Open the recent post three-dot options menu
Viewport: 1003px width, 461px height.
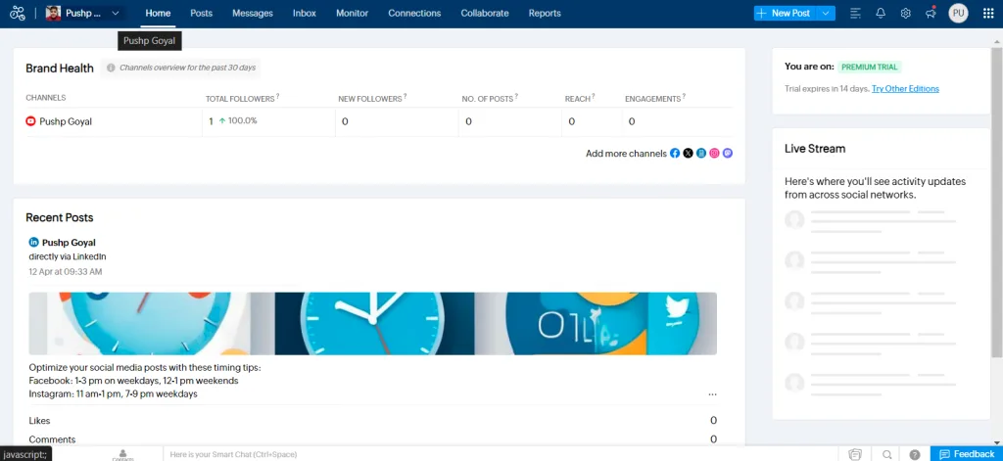713,394
